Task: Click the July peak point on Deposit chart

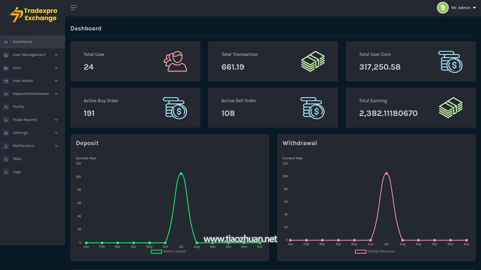Action: point(181,174)
